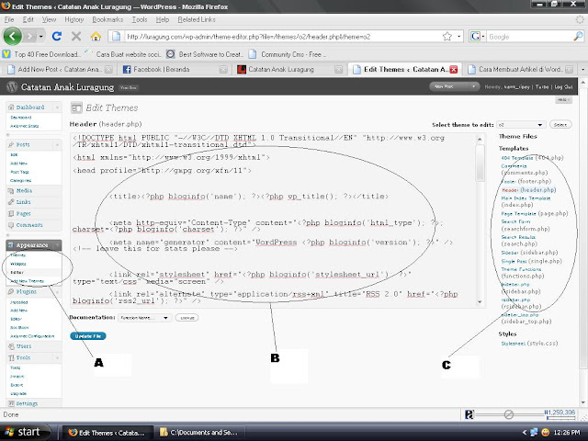Open the Posts menu icon

(11, 145)
